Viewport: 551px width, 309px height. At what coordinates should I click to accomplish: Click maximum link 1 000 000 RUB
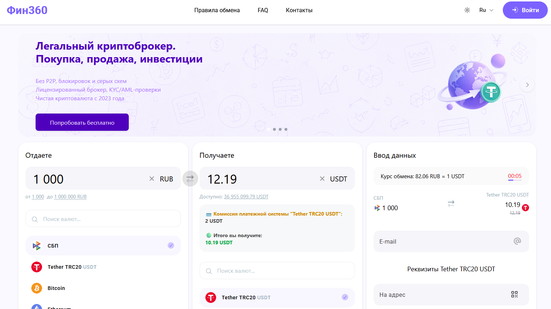click(70, 197)
